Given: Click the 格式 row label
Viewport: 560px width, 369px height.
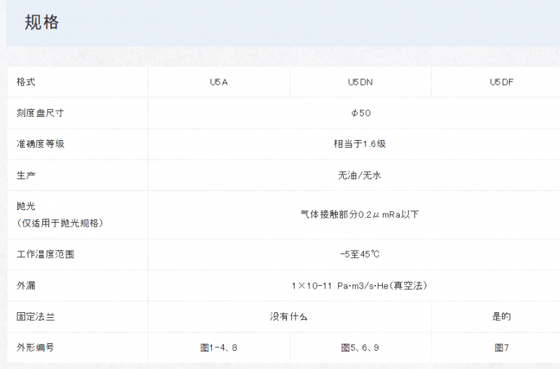Looking at the screenshot, I should click(26, 82).
